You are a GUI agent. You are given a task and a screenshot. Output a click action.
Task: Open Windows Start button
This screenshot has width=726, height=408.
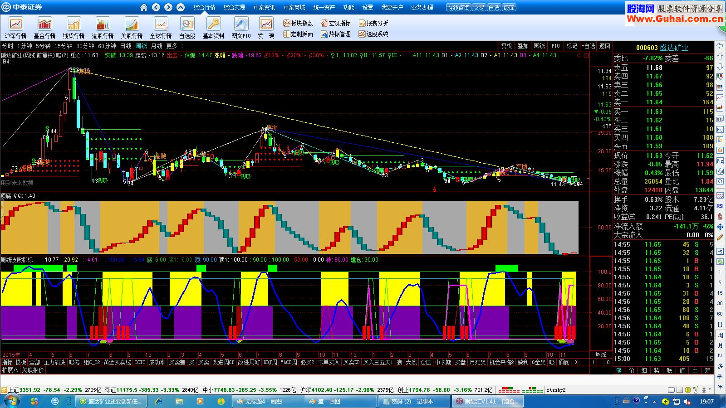click(11, 401)
